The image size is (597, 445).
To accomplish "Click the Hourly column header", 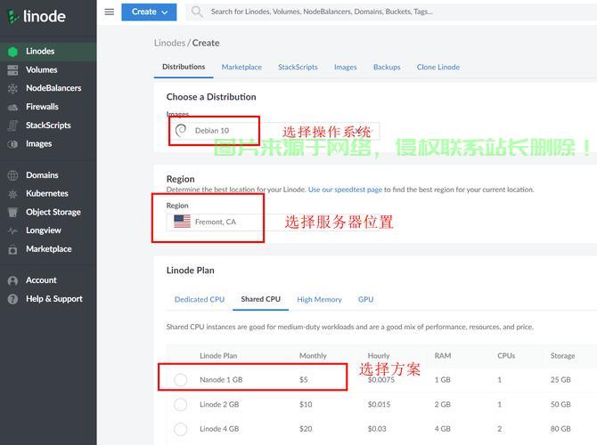I will point(379,356).
